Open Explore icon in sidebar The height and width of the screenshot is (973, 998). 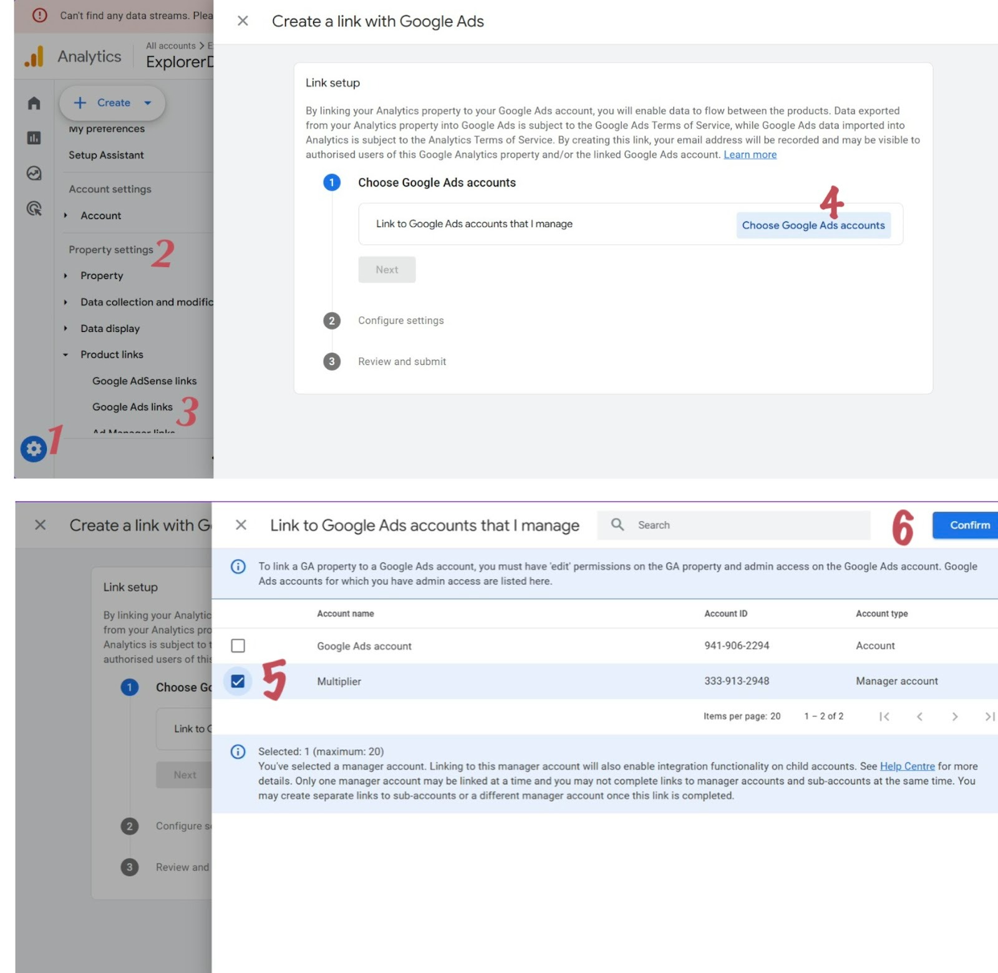point(34,173)
